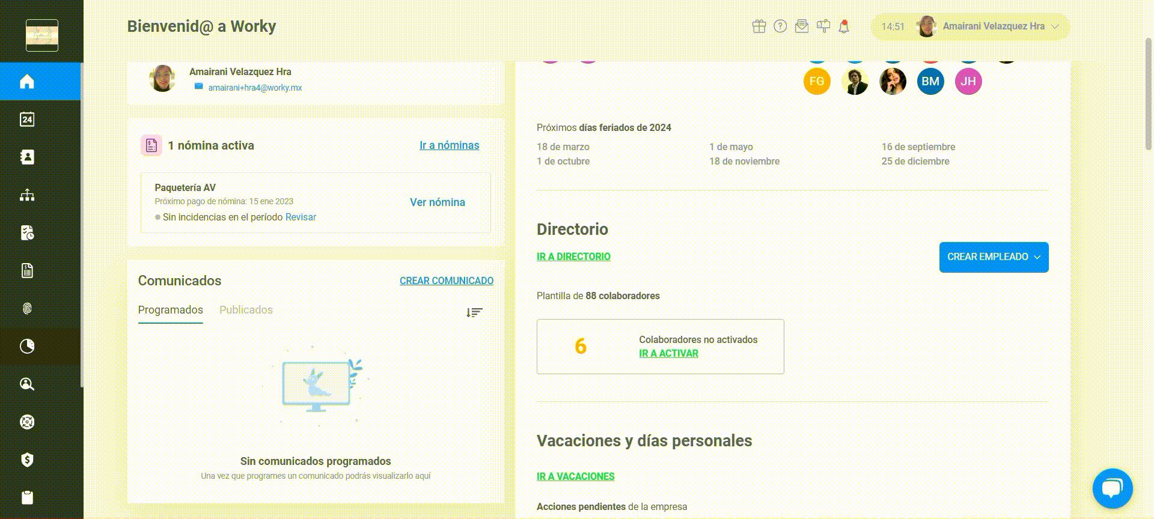Click the sort order icon in Comunicados
This screenshot has height=519, width=1154.
pyautogui.click(x=474, y=312)
